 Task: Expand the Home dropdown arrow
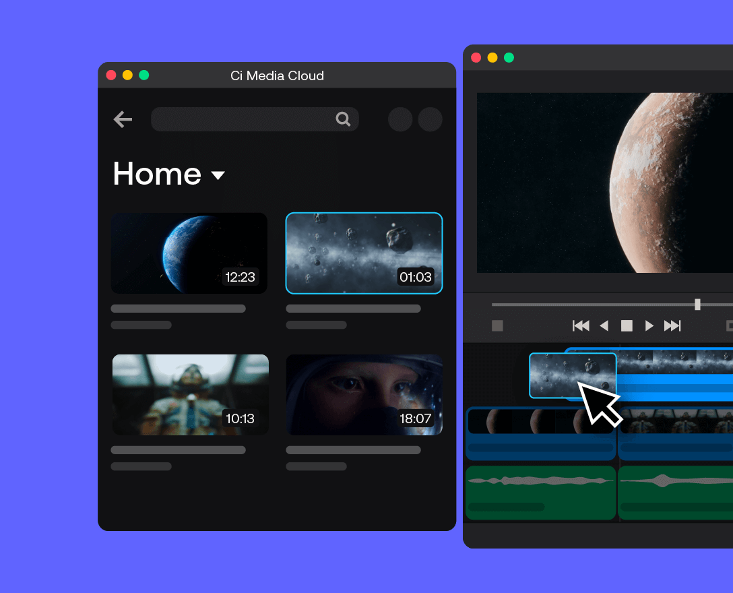(x=218, y=175)
